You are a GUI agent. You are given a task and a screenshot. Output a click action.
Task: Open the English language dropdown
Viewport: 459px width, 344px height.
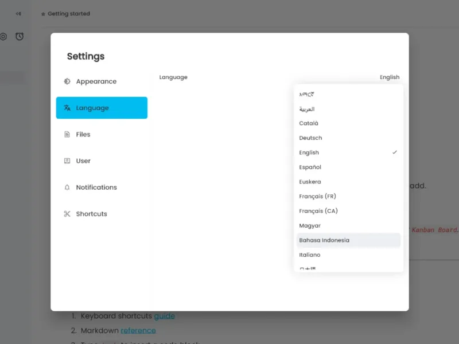coord(390,77)
